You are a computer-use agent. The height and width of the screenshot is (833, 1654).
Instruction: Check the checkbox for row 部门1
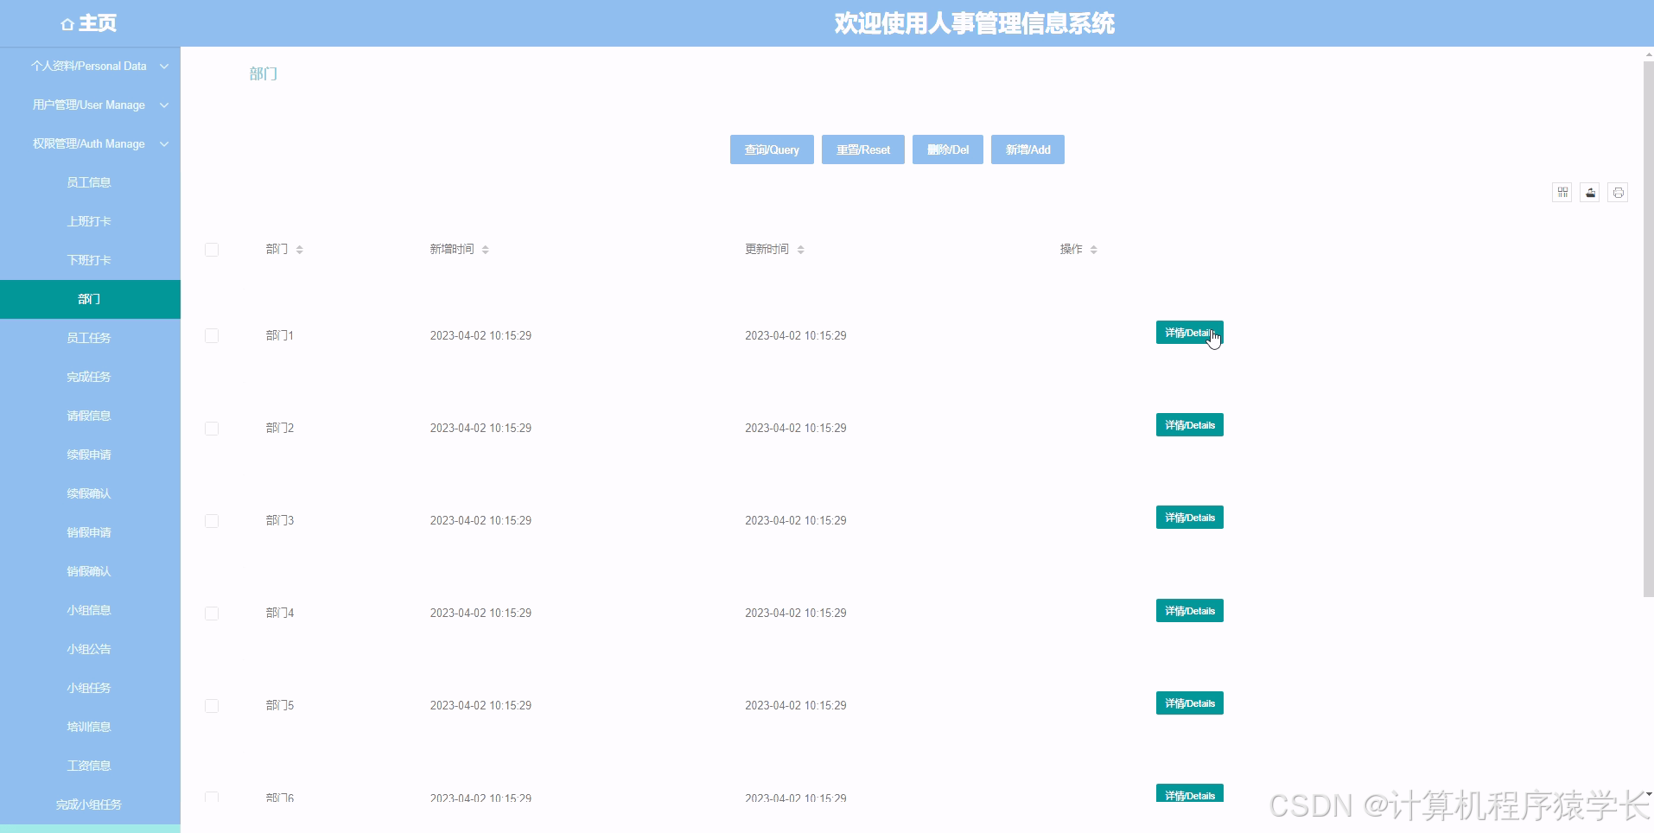212,335
